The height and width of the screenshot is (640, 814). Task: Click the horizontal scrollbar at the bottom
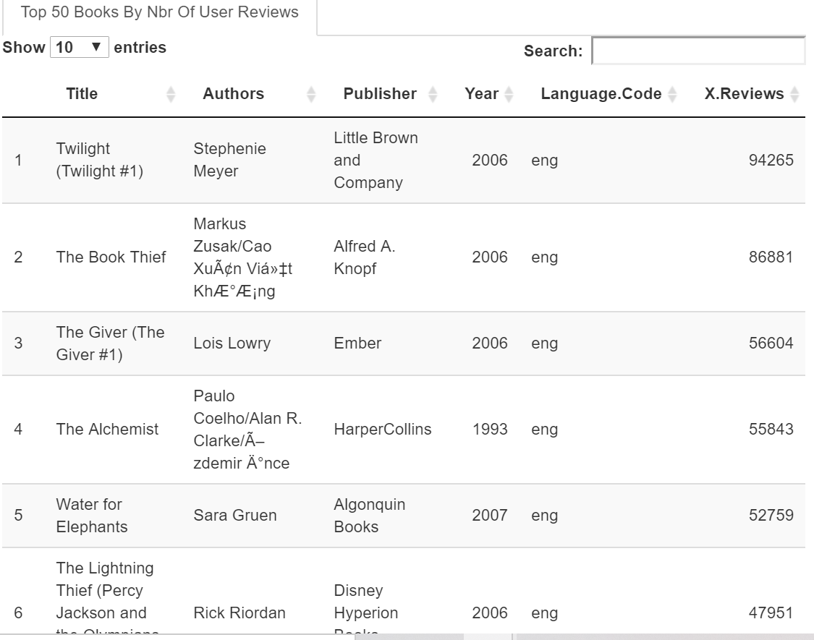488,637
